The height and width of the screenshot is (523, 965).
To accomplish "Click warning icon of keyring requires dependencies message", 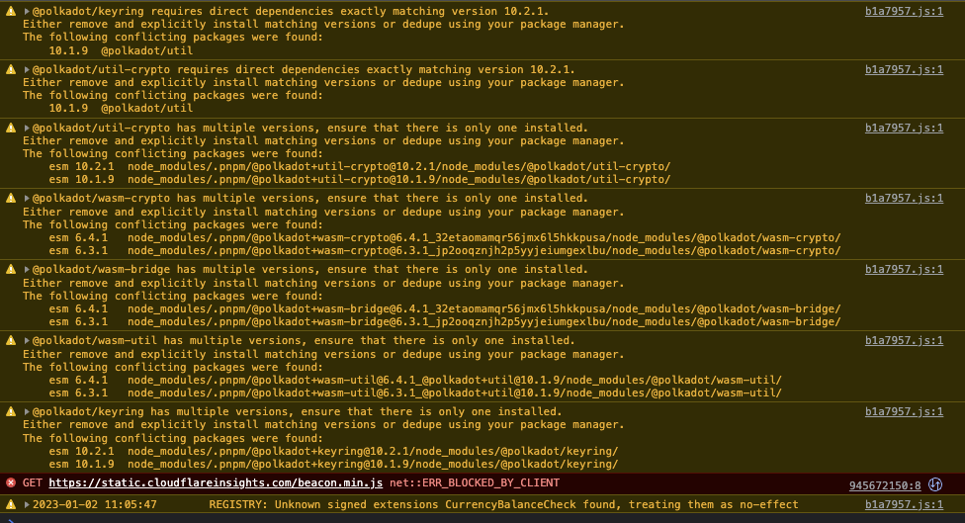I will point(11,11).
